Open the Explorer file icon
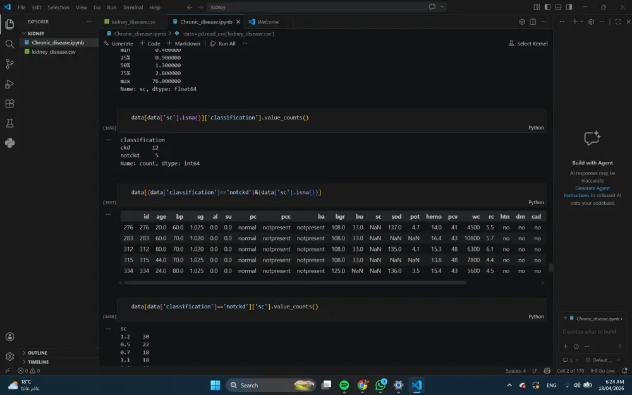 pyautogui.click(x=9, y=23)
